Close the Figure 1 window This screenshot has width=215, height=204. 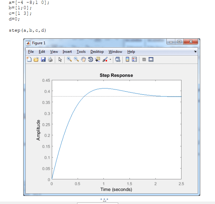191,42
